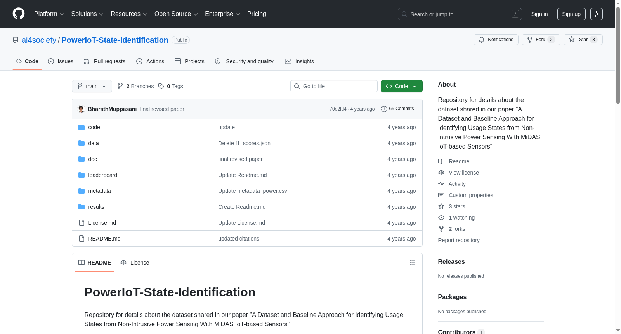
Task: Open PowerIoT-State-Identification repository link
Action: coord(115,40)
